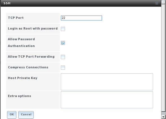This screenshot has width=166, height=119.
Task: Click inside the Host Private Key textarea
Action: (107, 82)
